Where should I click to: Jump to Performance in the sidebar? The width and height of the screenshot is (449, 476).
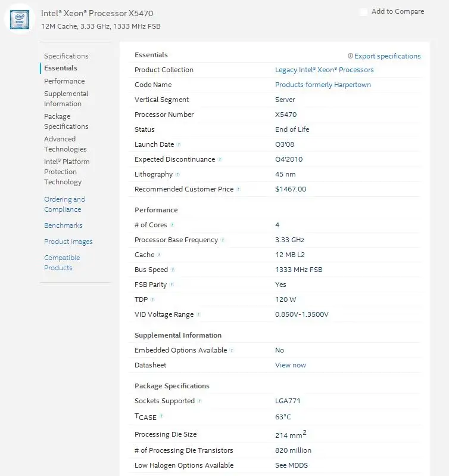(64, 81)
